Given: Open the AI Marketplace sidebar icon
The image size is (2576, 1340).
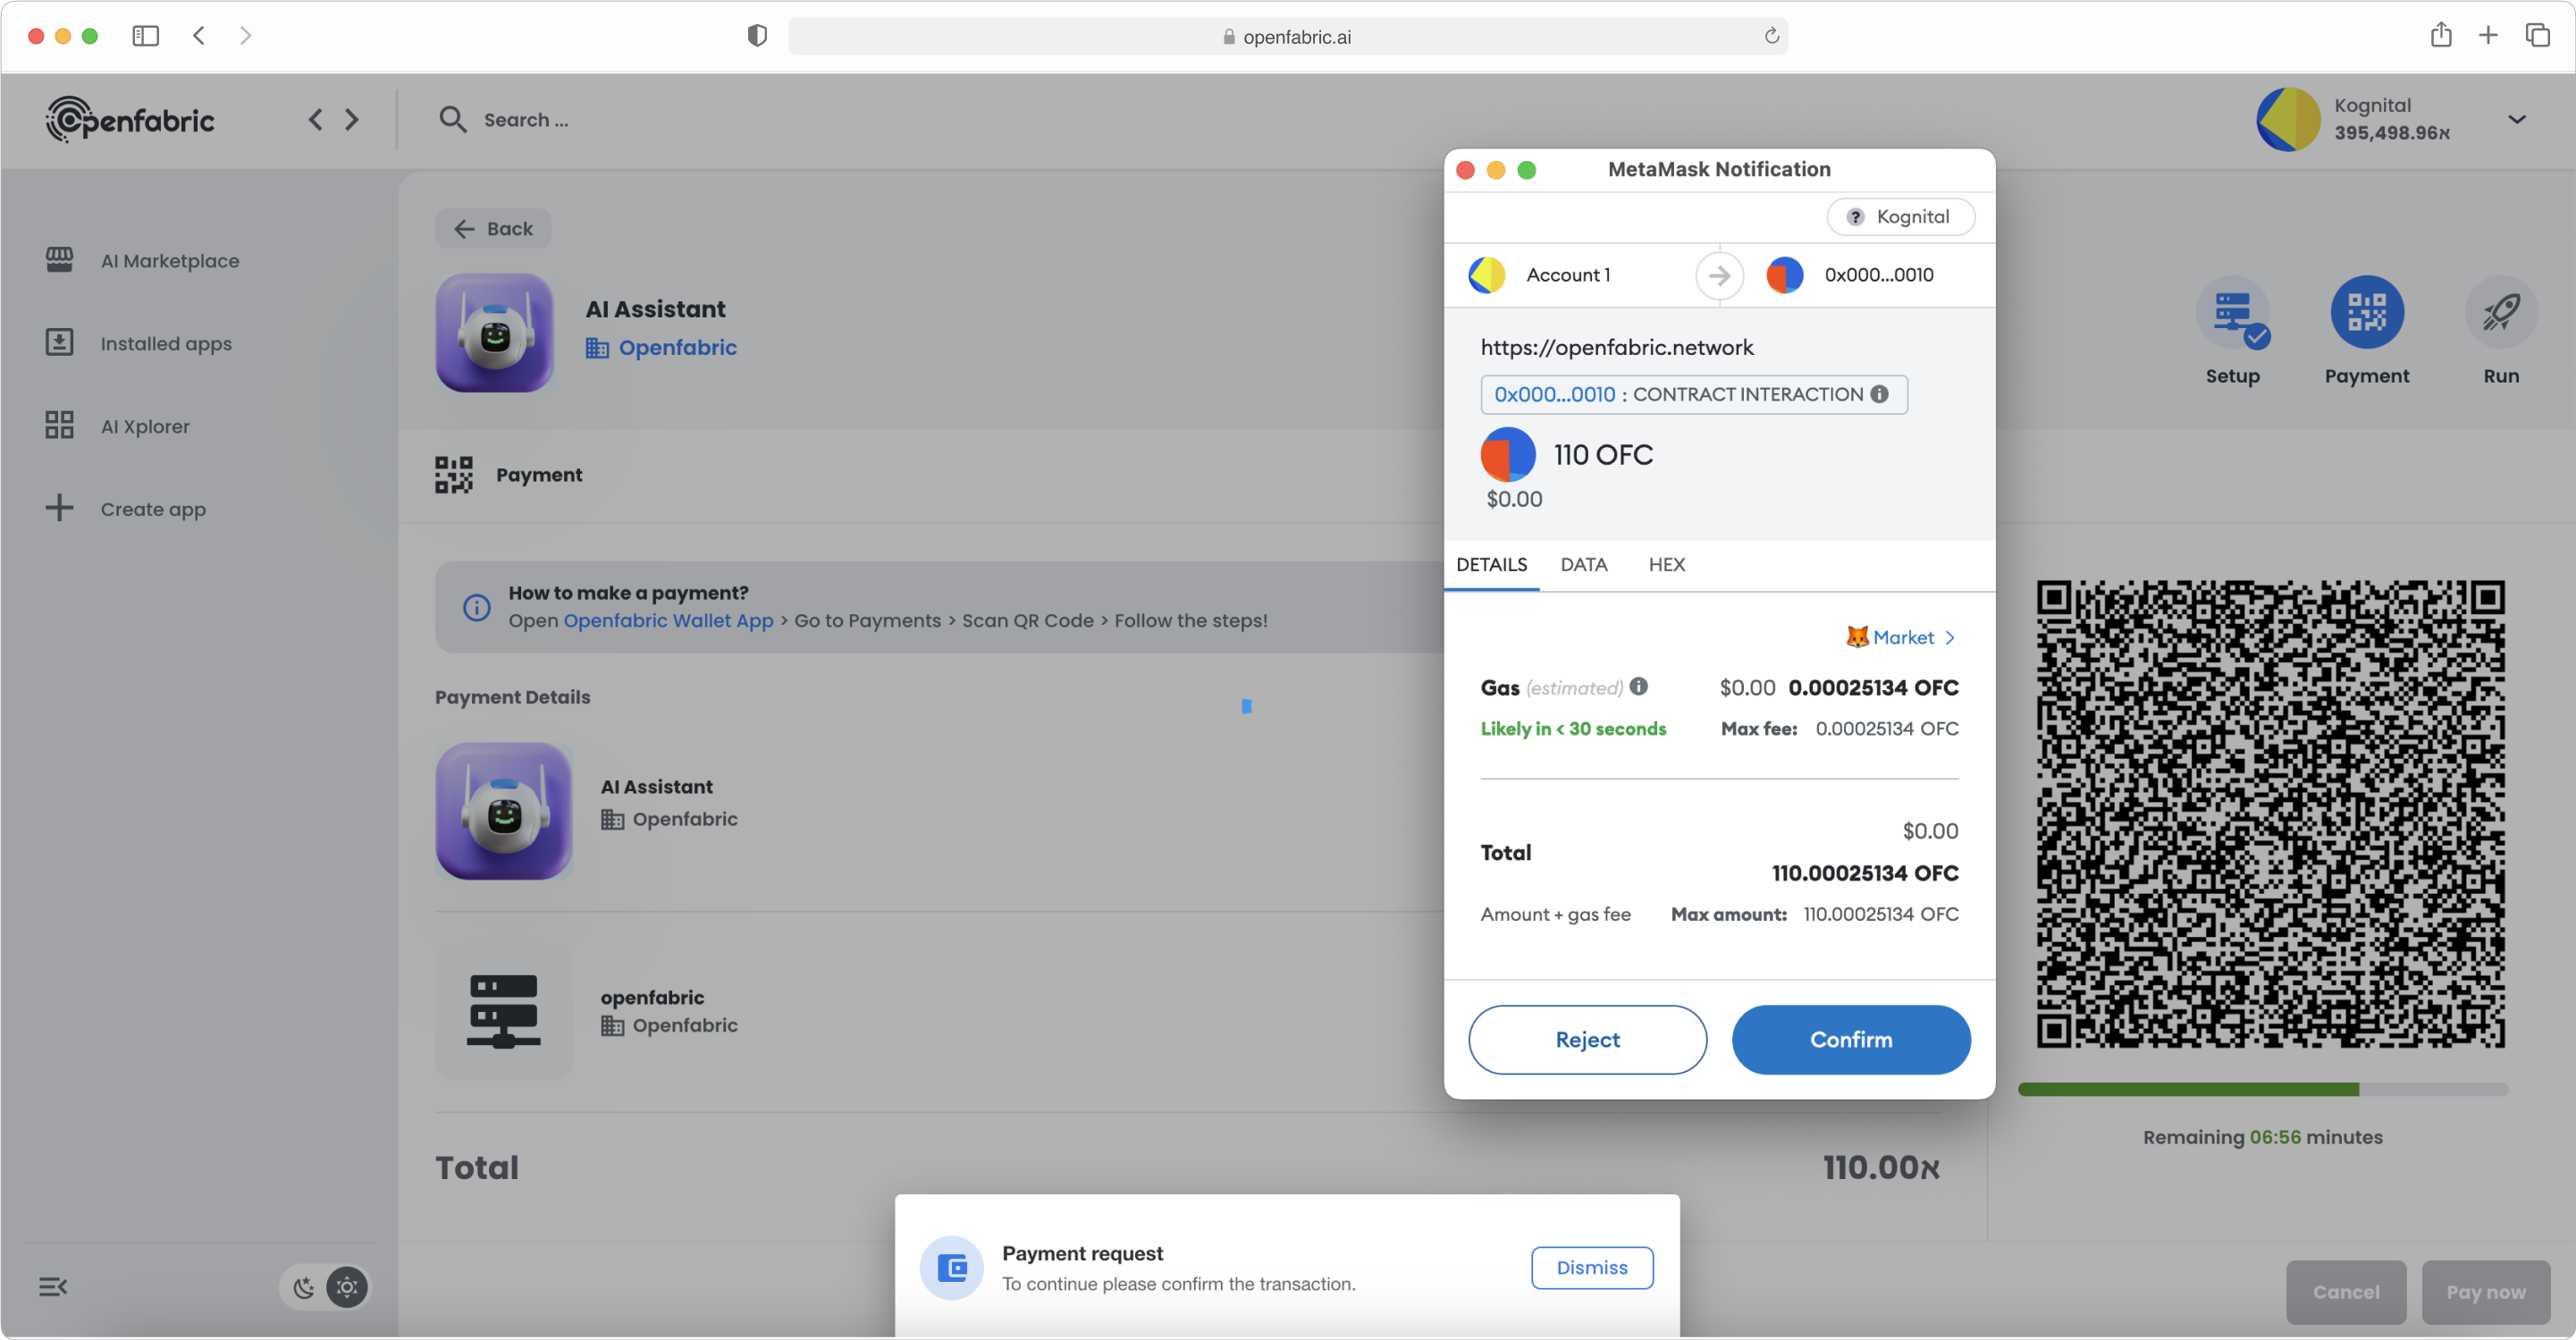Looking at the screenshot, I should (59, 260).
